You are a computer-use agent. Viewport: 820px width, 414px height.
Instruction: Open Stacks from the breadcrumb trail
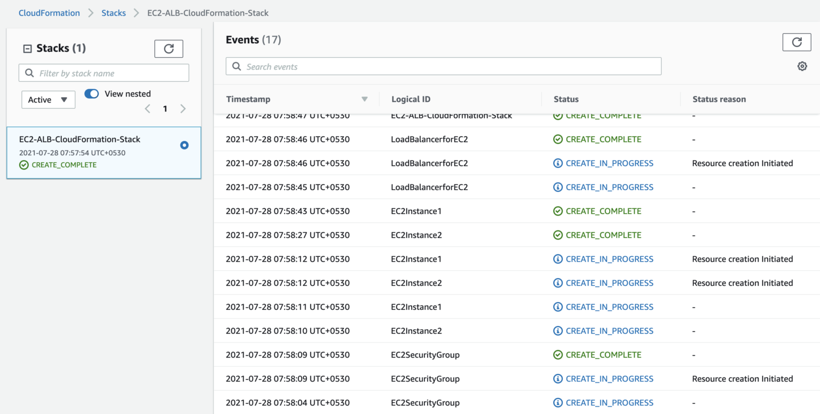point(113,12)
